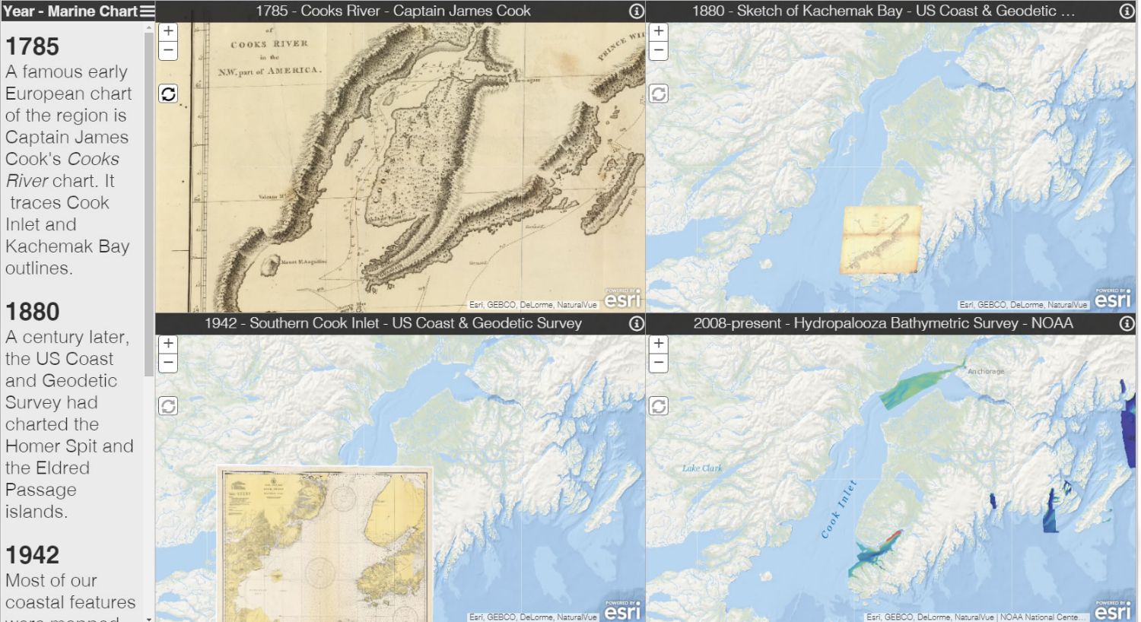Click the esri logo on the Hydropalooza map
The image size is (1141, 622).
pos(1113,610)
